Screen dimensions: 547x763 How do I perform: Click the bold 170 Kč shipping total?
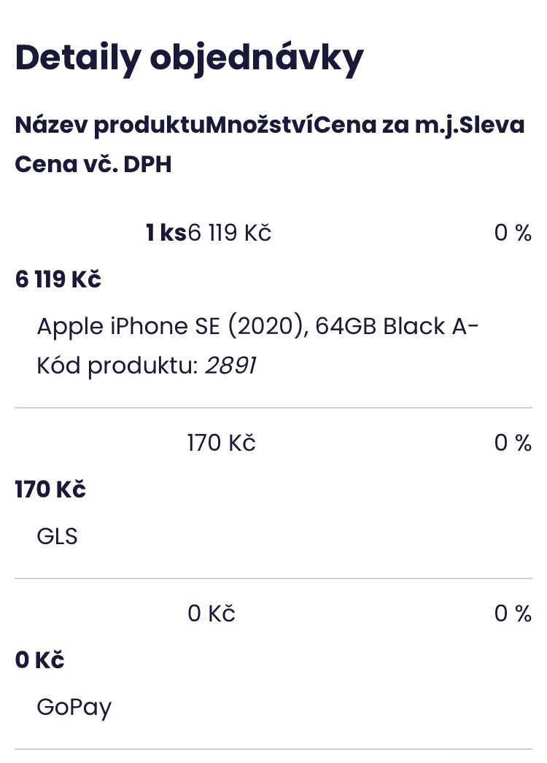coord(50,489)
